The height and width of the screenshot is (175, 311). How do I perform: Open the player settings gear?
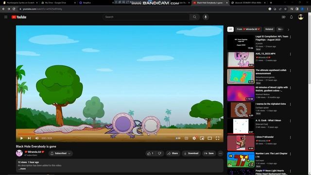click(194, 138)
